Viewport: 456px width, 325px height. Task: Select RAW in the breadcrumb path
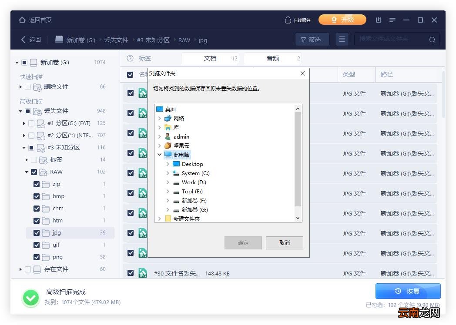pos(184,40)
